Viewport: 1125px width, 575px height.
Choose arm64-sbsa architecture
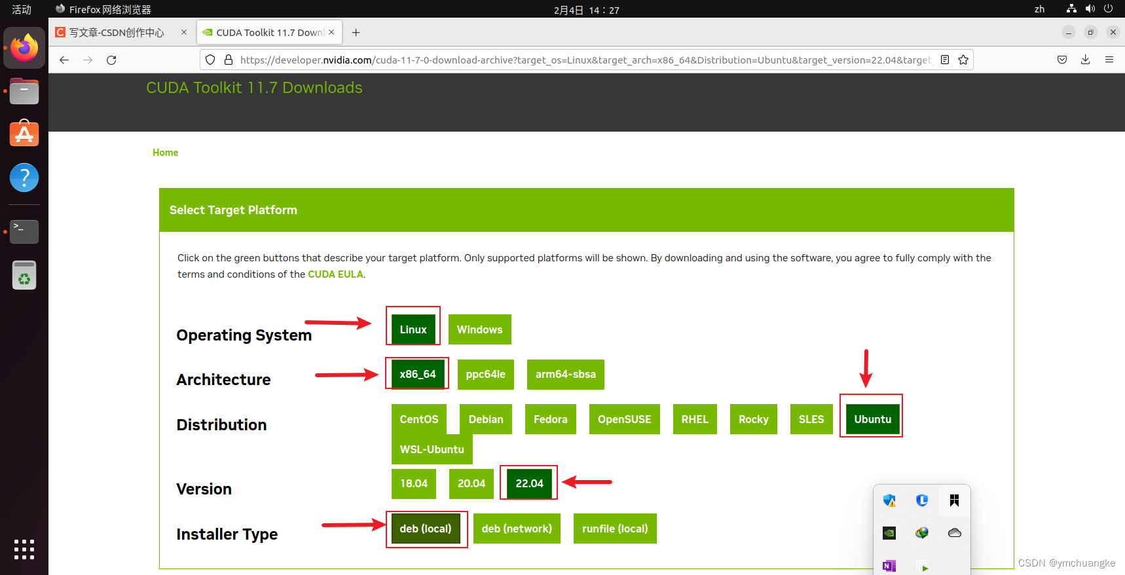tap(566, 375)
